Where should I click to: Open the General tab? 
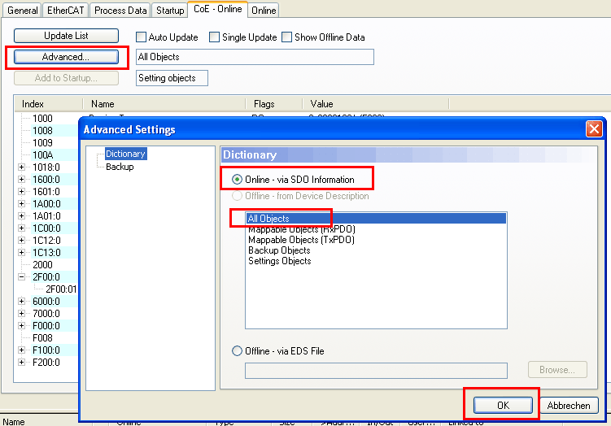[x=22, y=10]
